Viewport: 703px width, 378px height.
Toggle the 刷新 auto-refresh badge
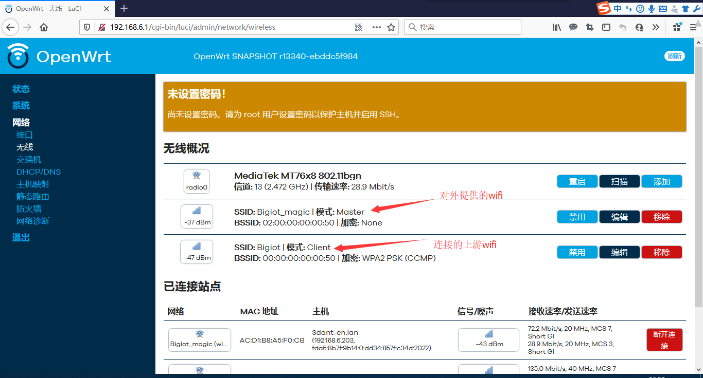pos(674,56)
